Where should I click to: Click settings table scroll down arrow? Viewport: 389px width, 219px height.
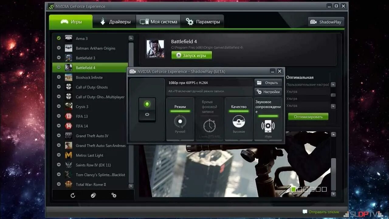pos(333,106)
